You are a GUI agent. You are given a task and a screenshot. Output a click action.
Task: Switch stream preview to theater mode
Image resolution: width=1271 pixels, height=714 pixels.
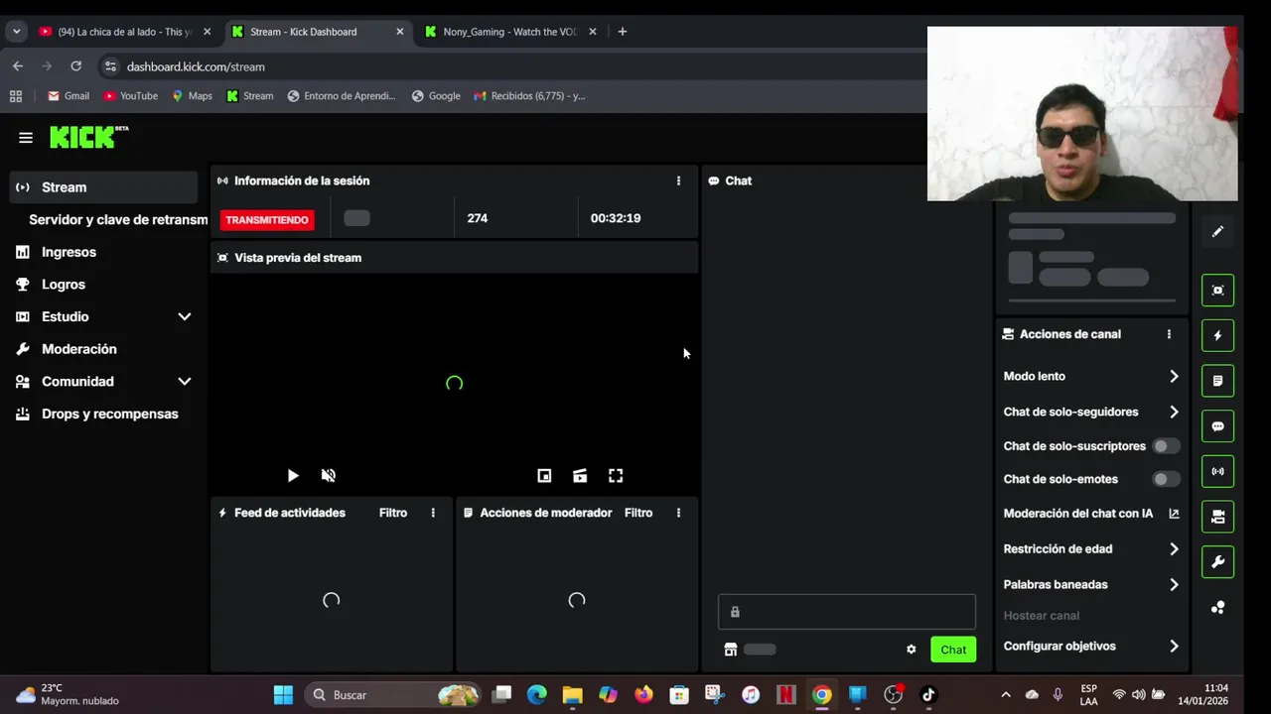580,476
